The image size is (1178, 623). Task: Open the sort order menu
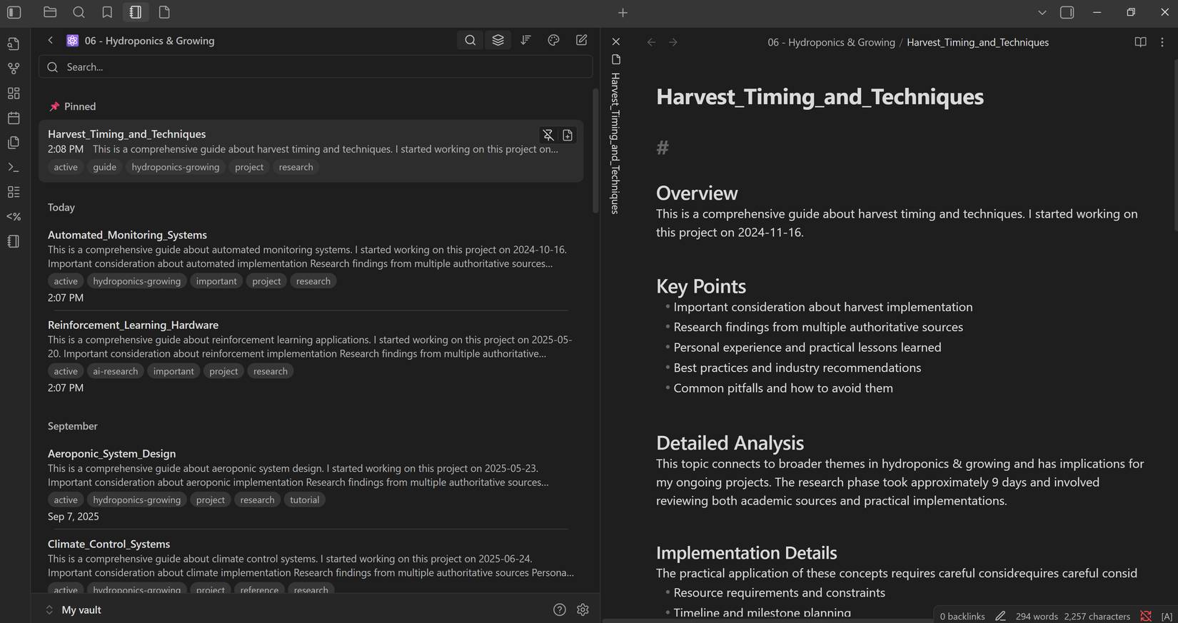(525, 41)
